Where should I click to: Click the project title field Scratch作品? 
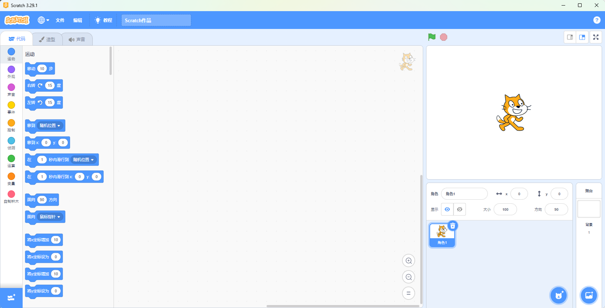(x=156, y=20)
